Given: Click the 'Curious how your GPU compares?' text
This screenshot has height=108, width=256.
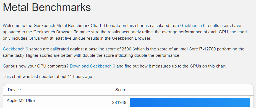Looking at the screenshot, I should [x=36, y=66].
